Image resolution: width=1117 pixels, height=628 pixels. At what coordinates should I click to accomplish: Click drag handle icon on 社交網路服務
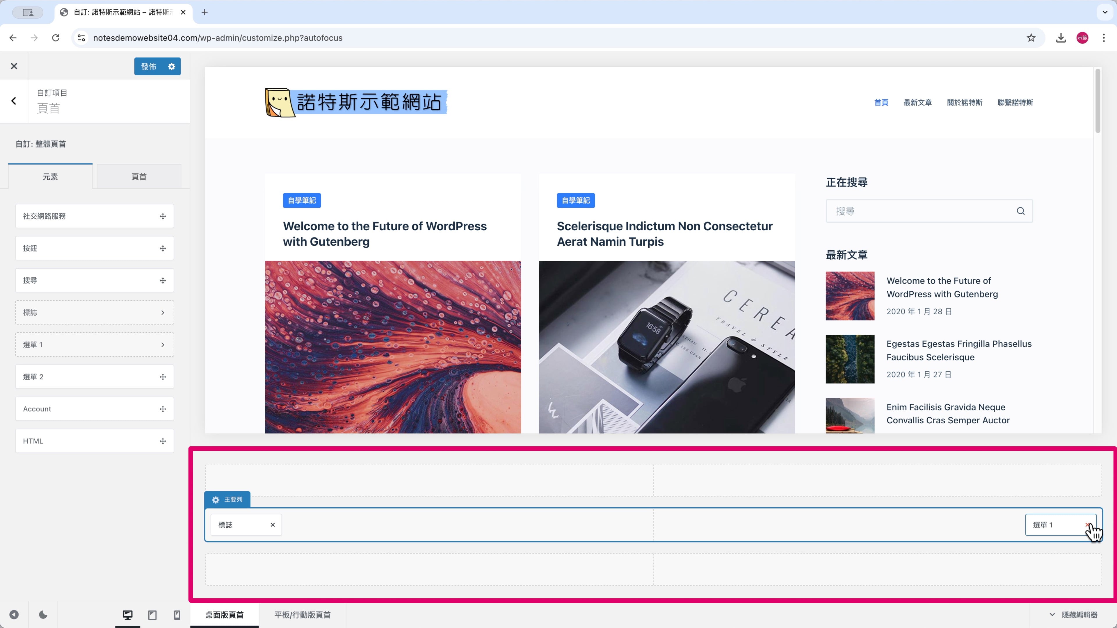(x=163, y=216)
